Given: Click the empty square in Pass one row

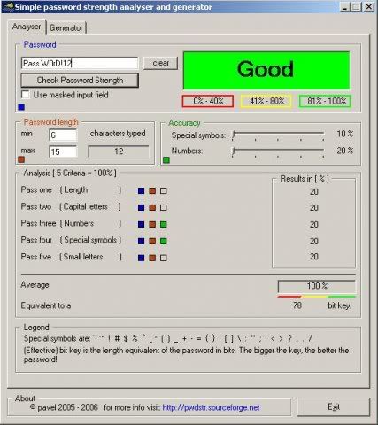Looking at the screenshot, I should [164, 191].
